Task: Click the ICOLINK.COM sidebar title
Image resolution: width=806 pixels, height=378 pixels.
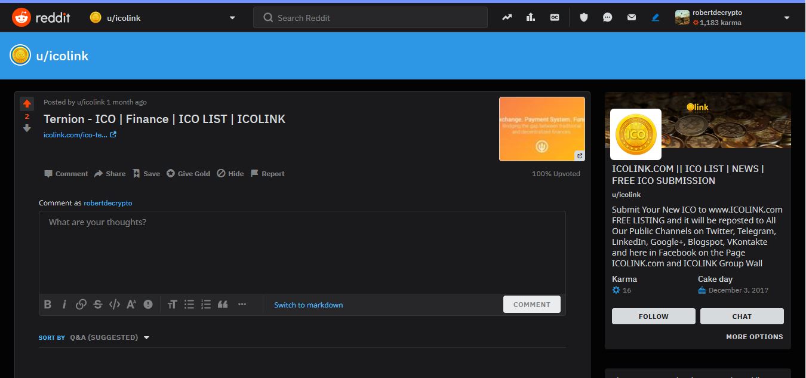Action: [x=688, y=175]
